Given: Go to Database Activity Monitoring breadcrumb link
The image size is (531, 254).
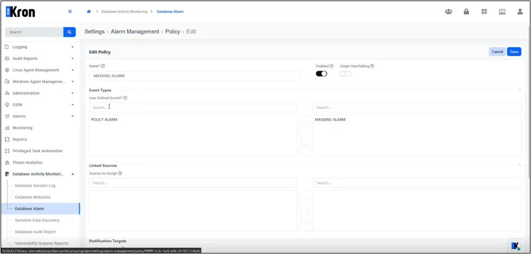Looking at the screenshot, I should [x=124, y=12].
